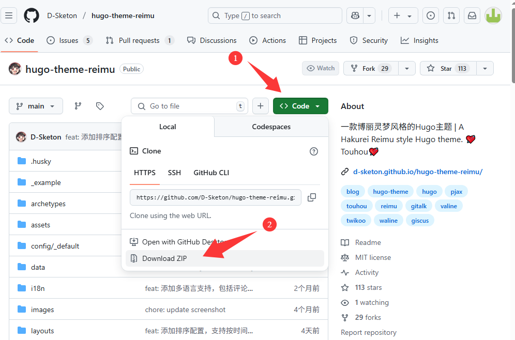
Task: View repository tags icon
Action: click(x=99, y=106)
